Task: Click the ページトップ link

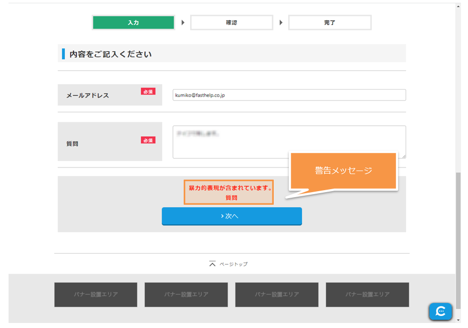Action: coord(233,264)
